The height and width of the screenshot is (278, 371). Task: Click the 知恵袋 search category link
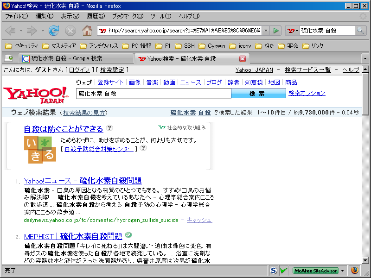(254, 82)
